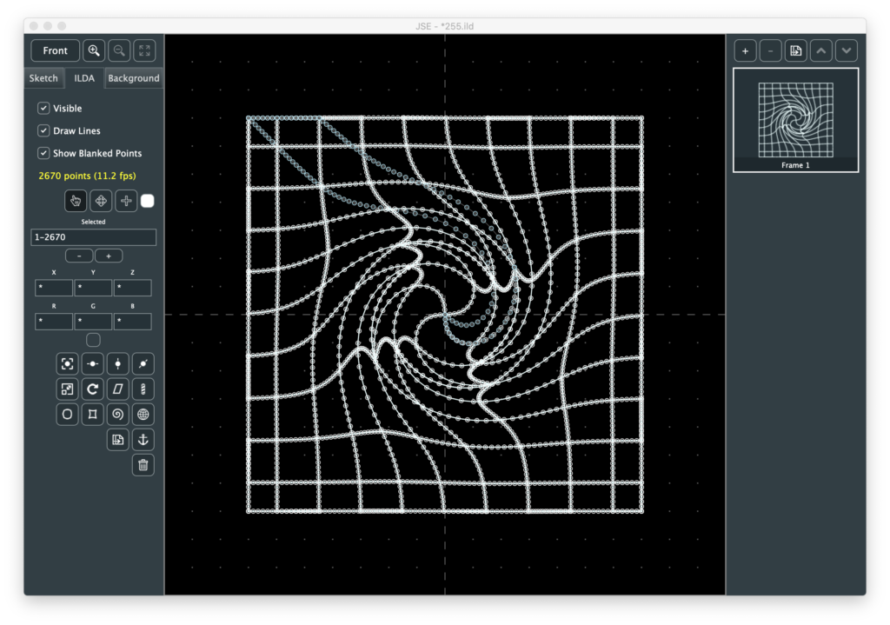Click the white color swatch
The height and width of the screenshot is (625, 890).
[x=148, y=201]
